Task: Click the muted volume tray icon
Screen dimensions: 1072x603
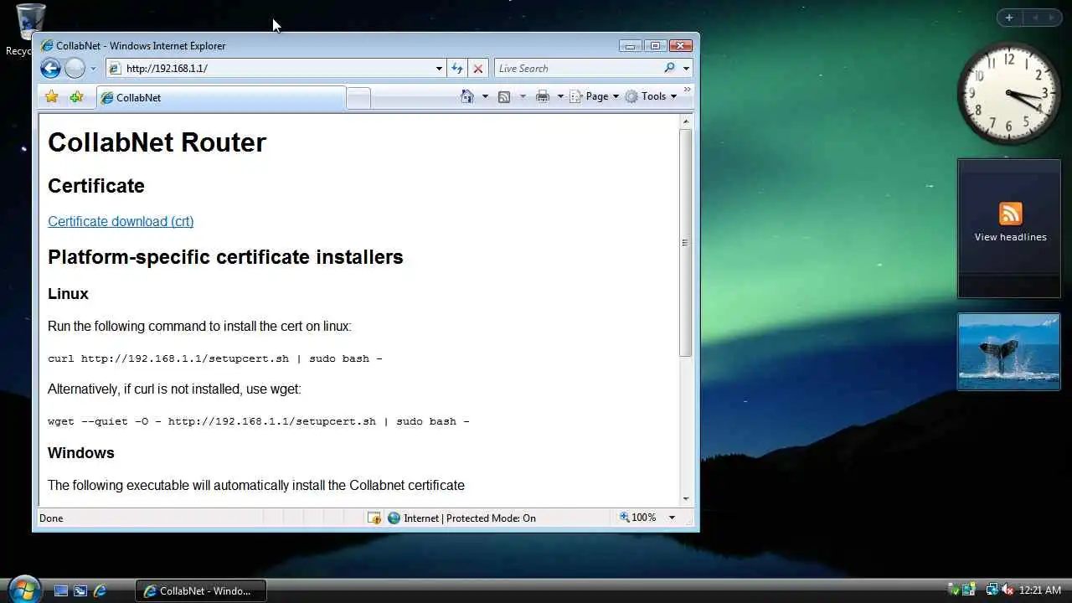Action: [x=1008, y=590]
